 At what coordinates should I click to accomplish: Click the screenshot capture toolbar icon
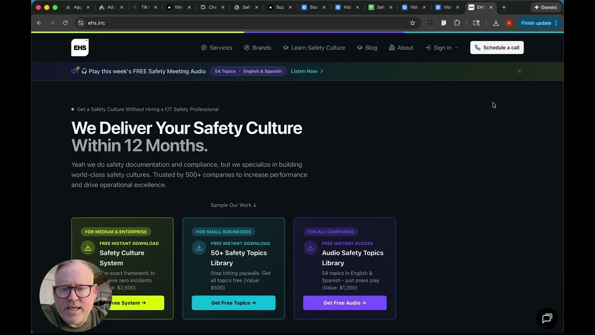click(430, 23)
